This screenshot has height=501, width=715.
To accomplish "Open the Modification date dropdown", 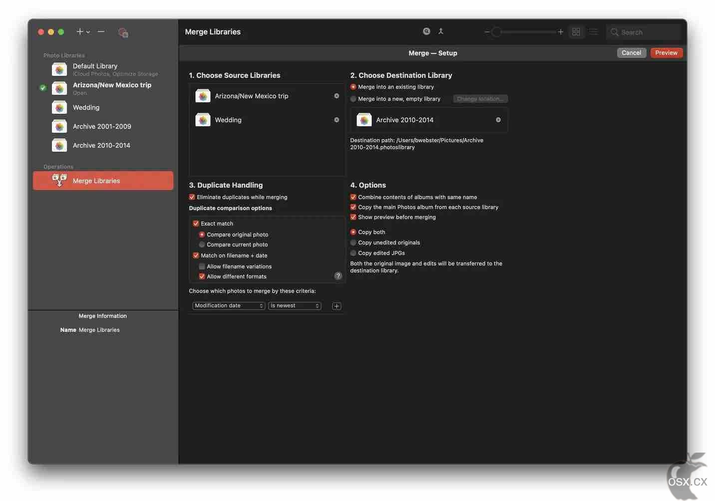I will coord(229,306).
